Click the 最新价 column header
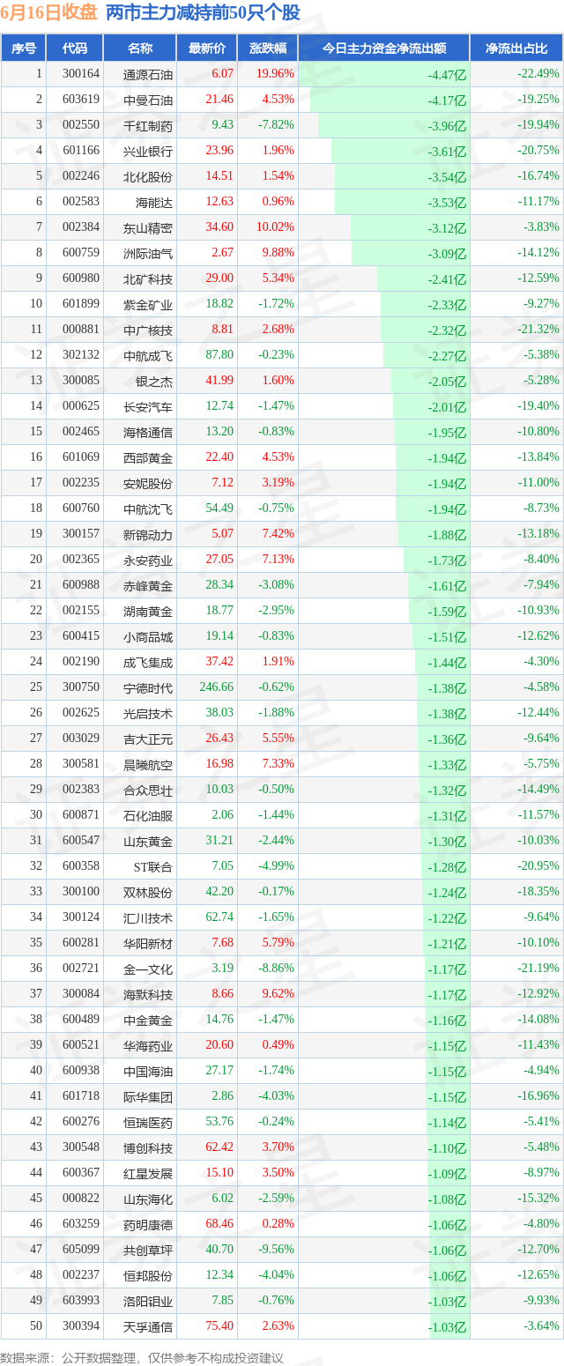The image size is (564, 1366). click(x=207, y=48)
